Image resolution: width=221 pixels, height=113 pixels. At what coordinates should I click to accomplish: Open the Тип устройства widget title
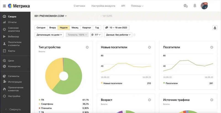[x=49, y=47]
